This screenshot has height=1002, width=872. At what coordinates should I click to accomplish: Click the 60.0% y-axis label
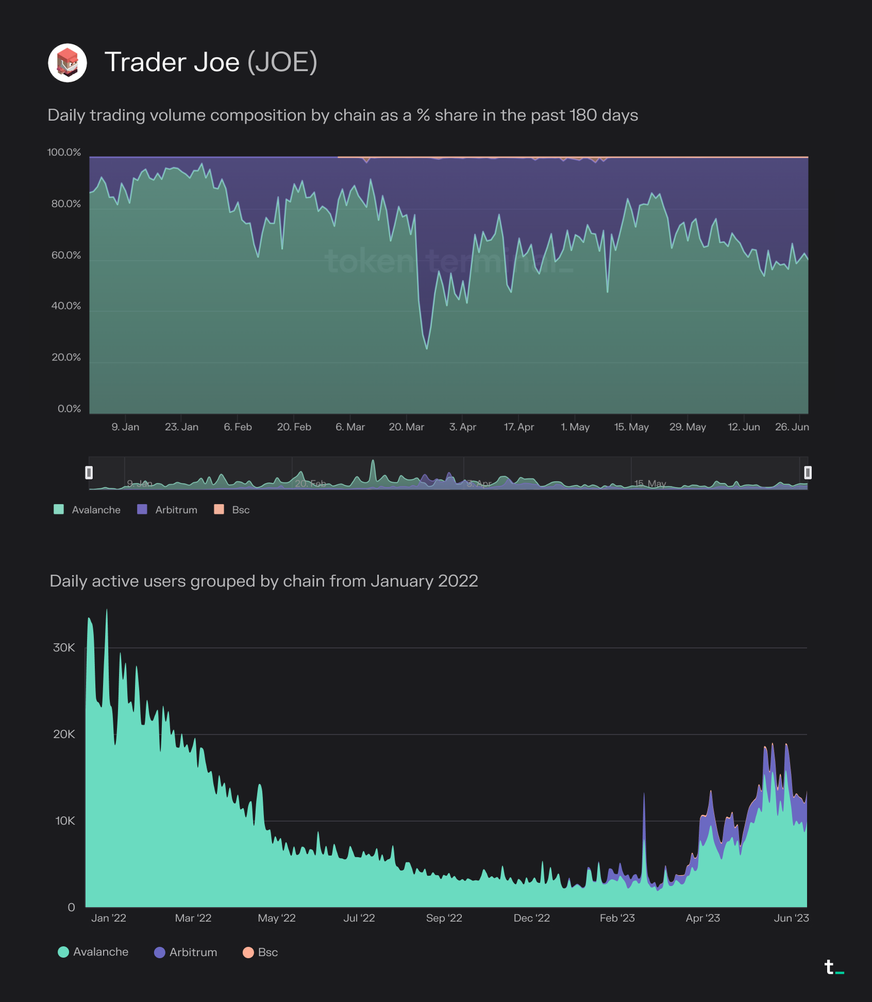point(66,255)
